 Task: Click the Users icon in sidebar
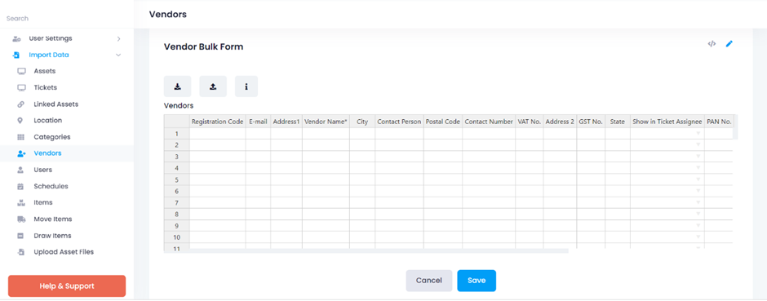coord(20,170)
